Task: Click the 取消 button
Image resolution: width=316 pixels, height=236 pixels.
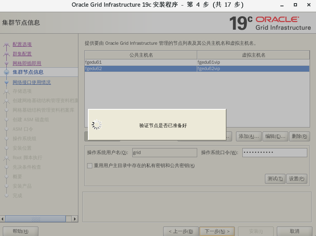Action: pos(295,231)
